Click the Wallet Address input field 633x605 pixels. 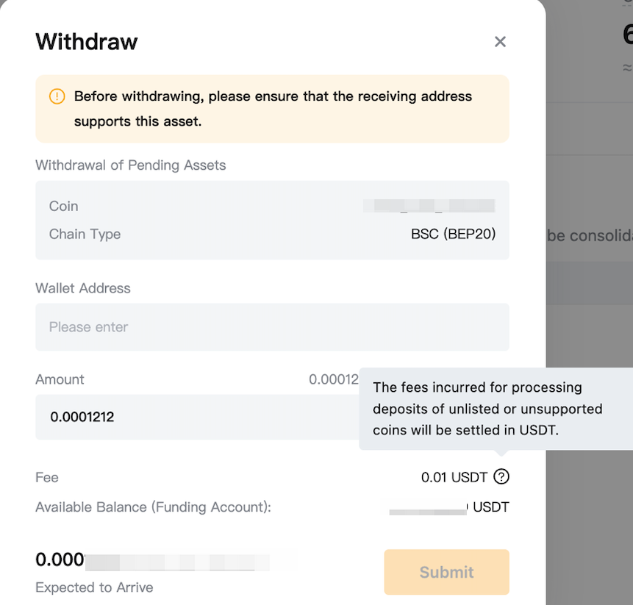click(272, 327)
